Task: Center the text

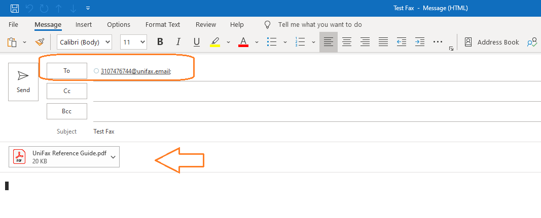Action: pos(347,42)
